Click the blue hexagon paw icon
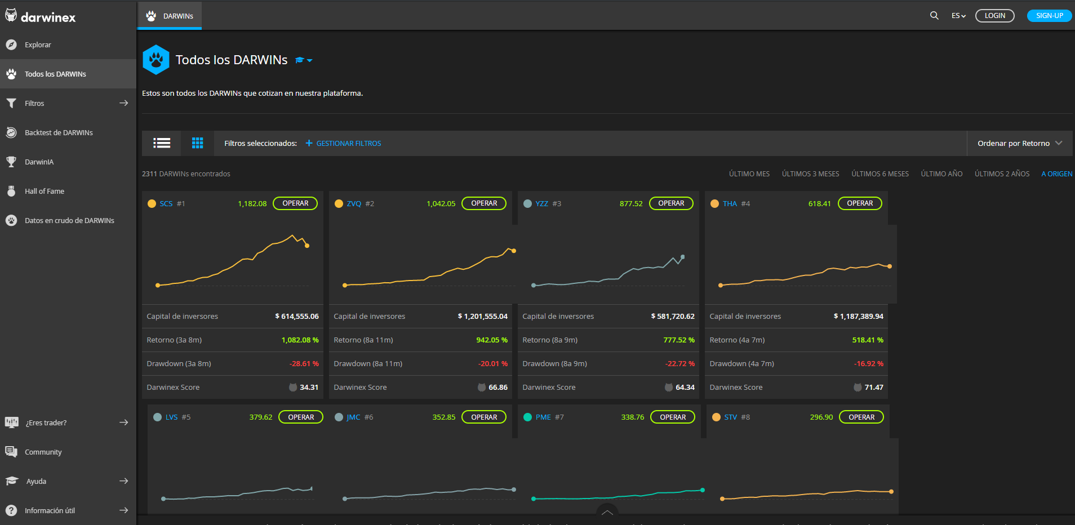The height and width of the screenshot is (525, 1075). [156, 60]
